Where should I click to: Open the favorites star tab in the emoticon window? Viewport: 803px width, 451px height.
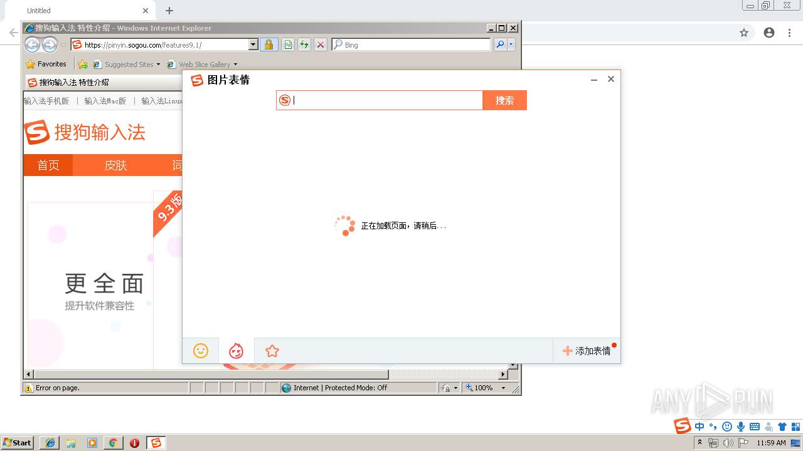tap(272, 351)
